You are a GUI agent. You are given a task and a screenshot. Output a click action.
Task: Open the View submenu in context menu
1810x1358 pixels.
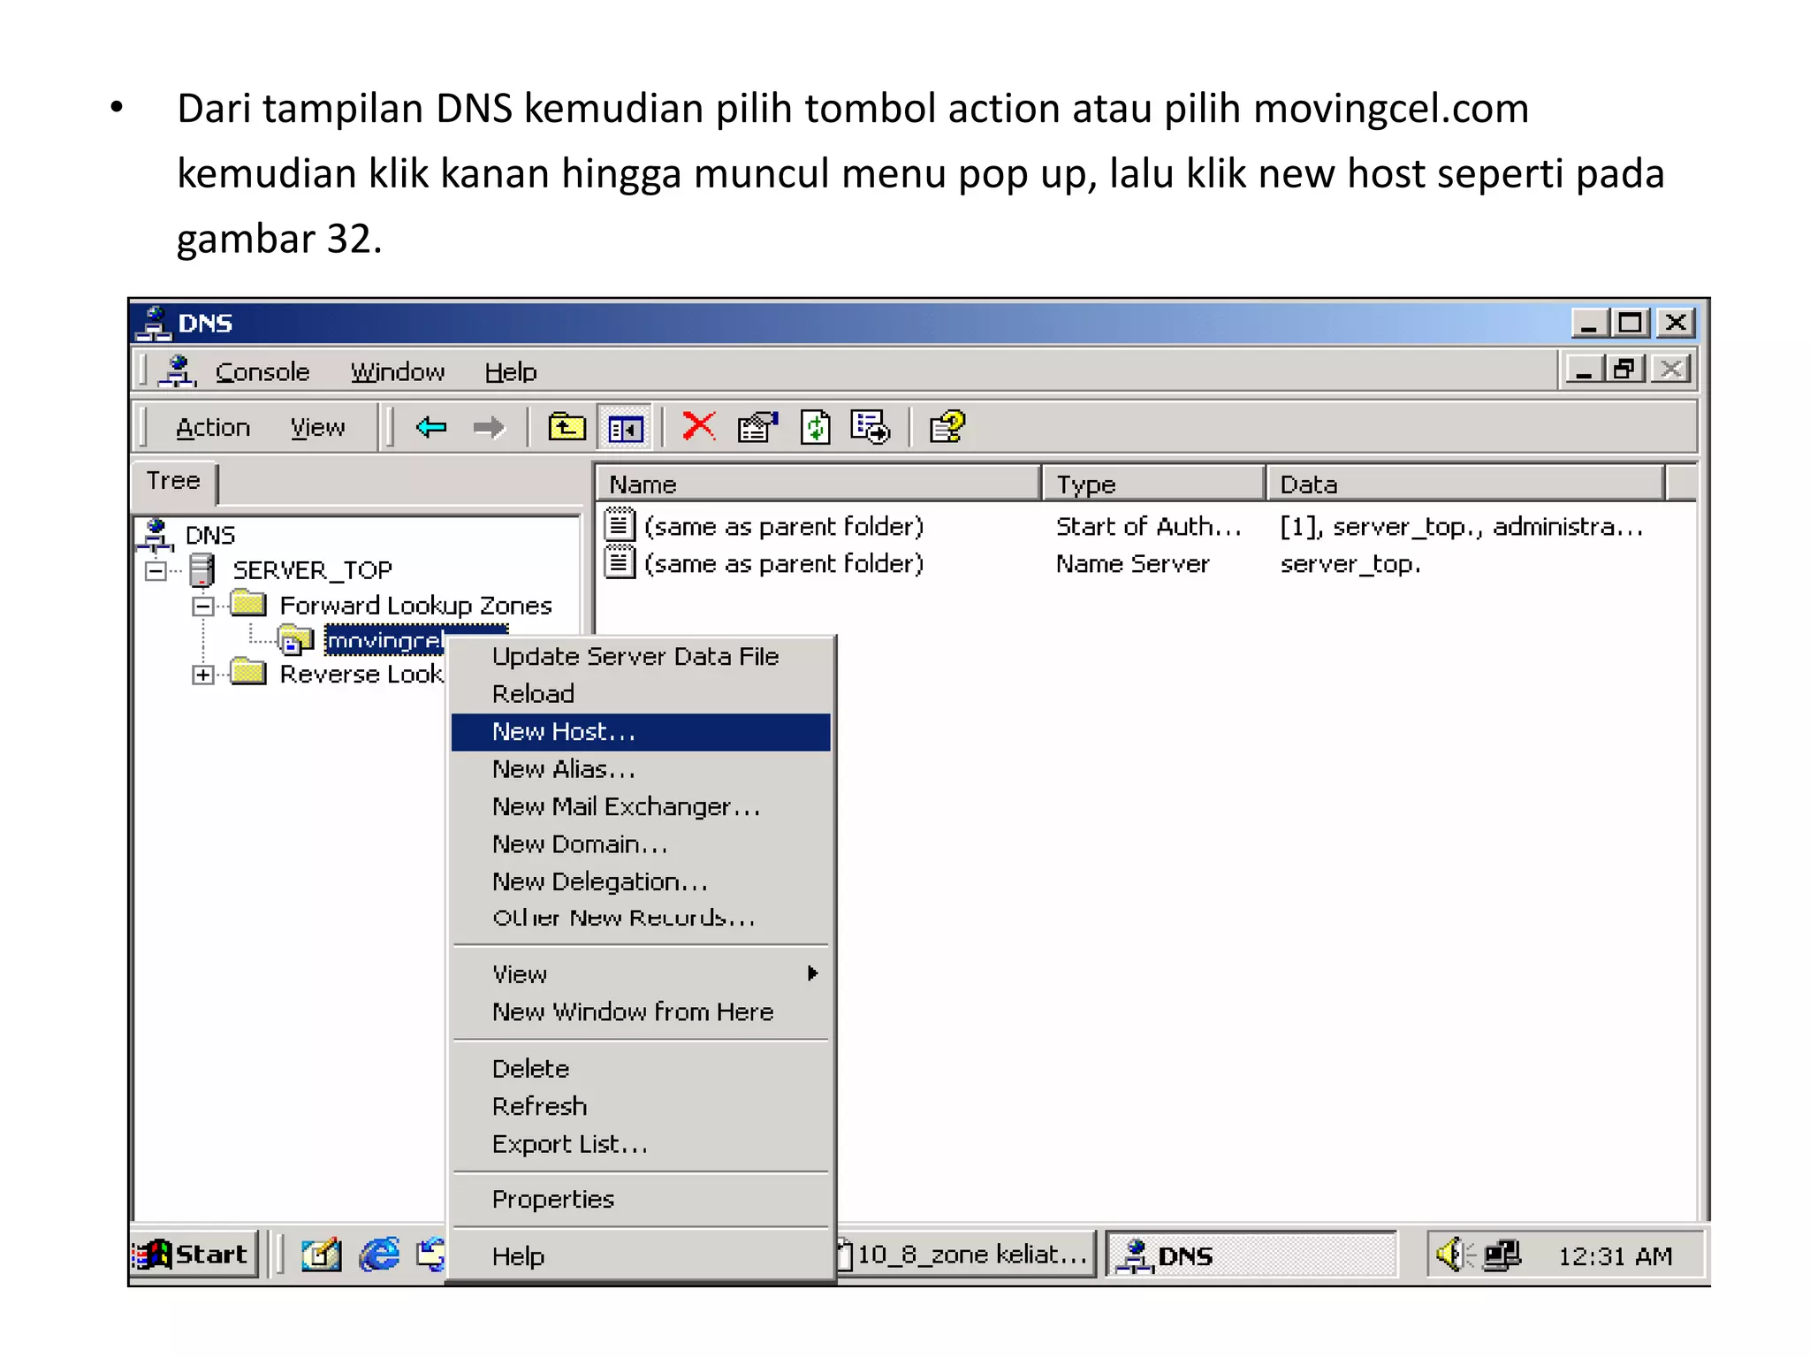click(641, 973)
